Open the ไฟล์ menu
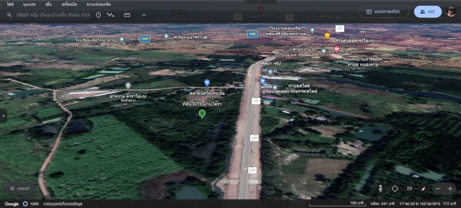The height and width of the screenshot is (208, 461). point(10,5)
